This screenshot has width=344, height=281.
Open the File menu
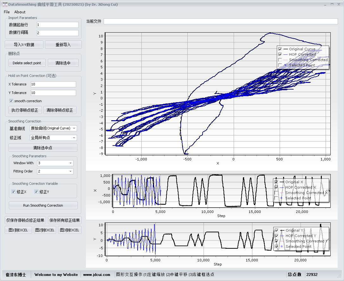click(7, 12)
